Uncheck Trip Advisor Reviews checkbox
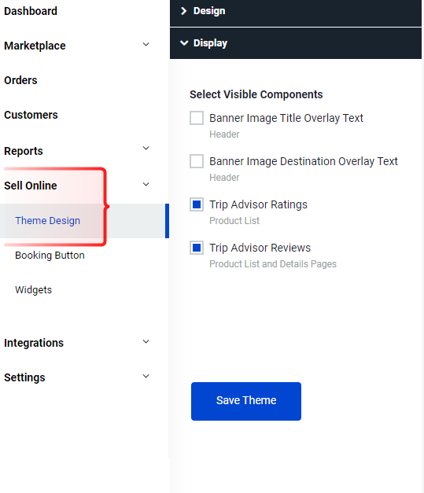This screenshot has width=424, height=493. 197,248
